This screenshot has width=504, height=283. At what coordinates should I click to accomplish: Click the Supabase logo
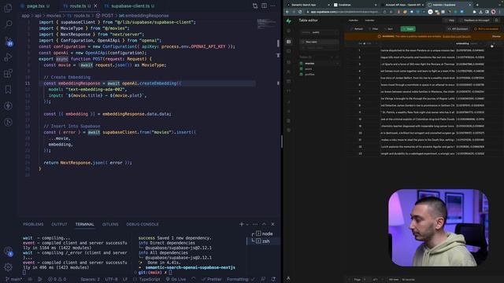pyautogui.click(x=289, y=20)
